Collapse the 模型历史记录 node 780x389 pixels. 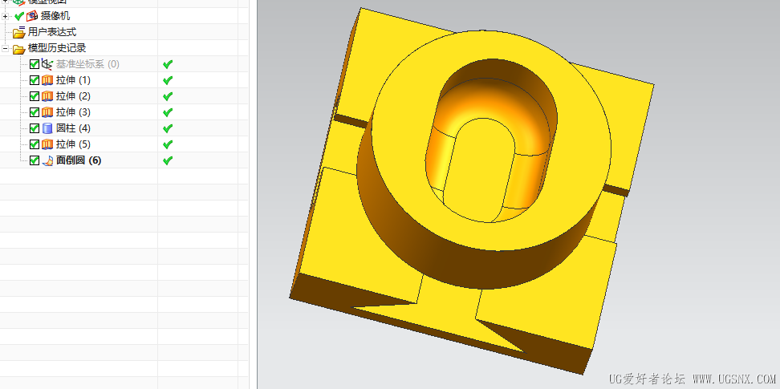pos(5,49)
